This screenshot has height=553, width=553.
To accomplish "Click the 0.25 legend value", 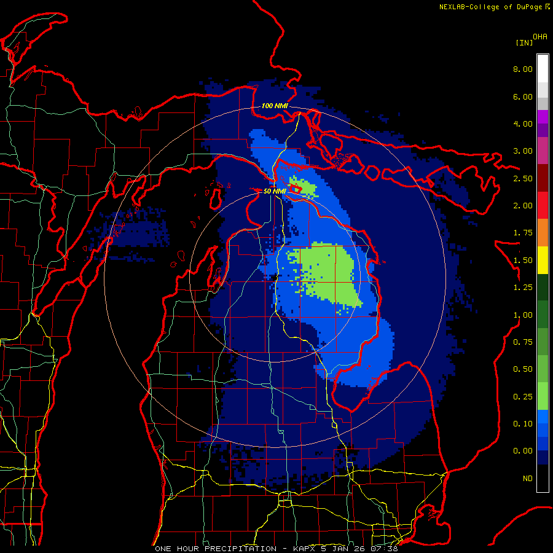I will [523, 397].
